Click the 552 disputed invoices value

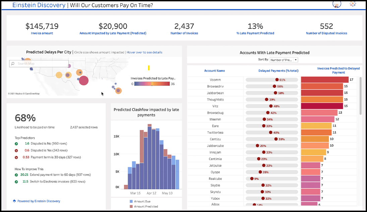[x=326, y=26]
